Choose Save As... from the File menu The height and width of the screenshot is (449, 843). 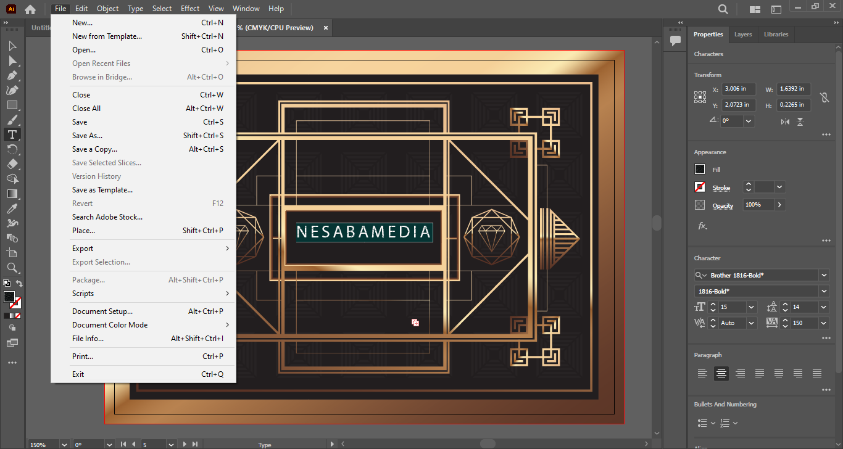point(87,136)
